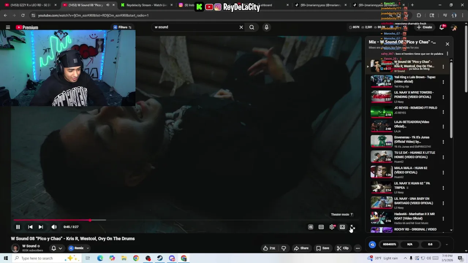Click Windows taskbar search box
The width and height of the screenshot is (468, 263).
[x=46, y=258]
